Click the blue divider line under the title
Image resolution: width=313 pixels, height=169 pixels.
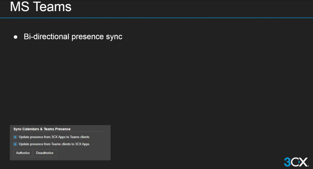(x=156, y=18)
